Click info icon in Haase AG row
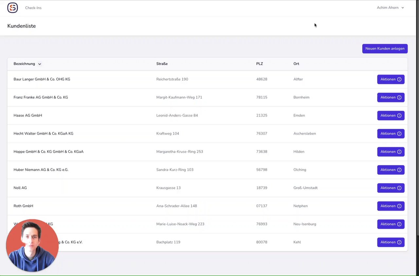The image size is (419, 276). click(x=399, y=115)
